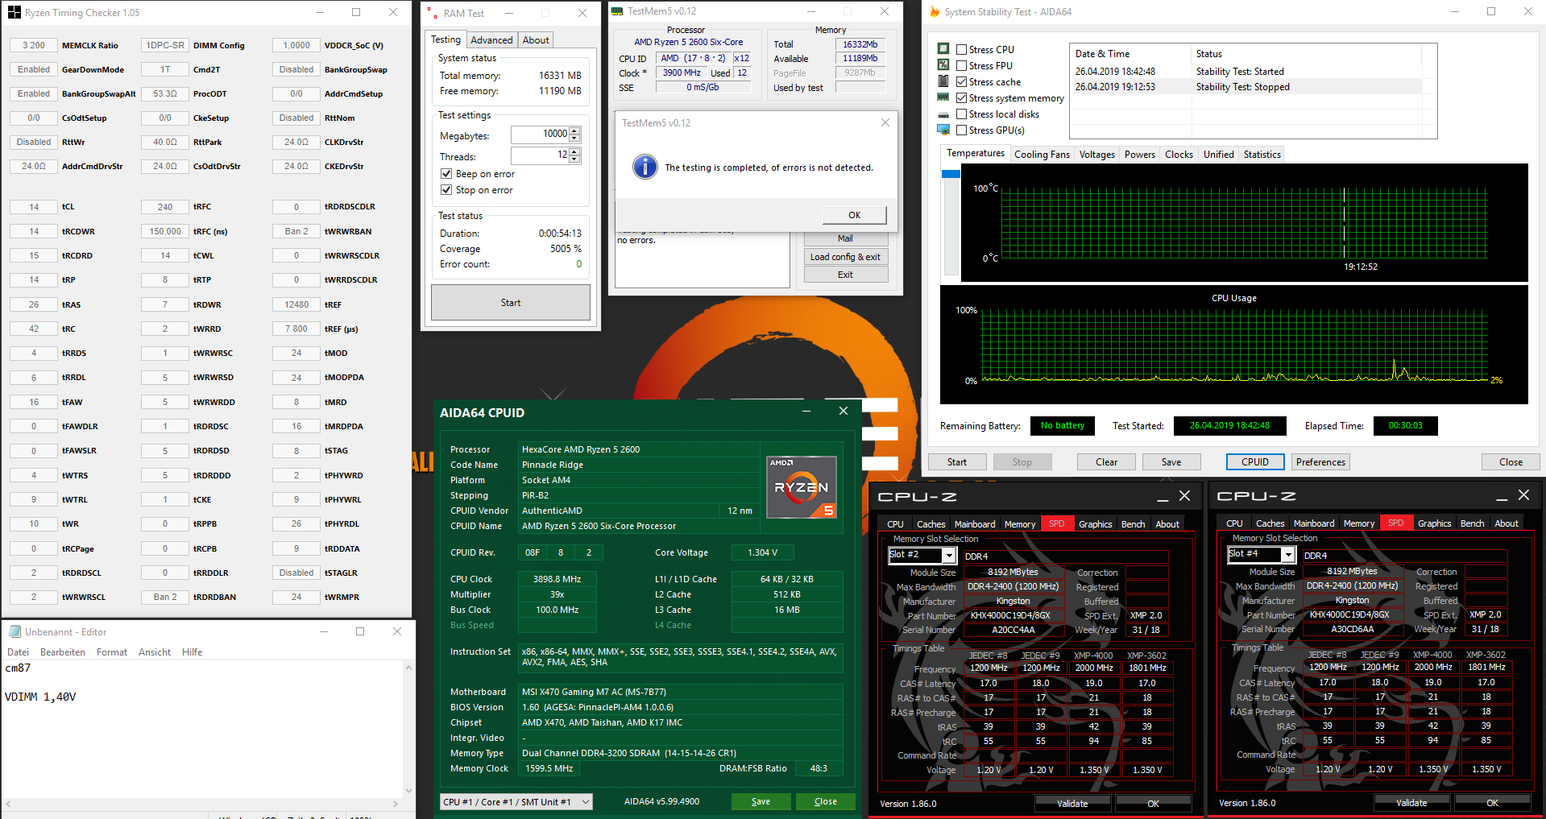This screenshot has width=1546, height=819.
Task: Click the CPU chip icon beside Stress CPU
Action: tap(943, 49)
